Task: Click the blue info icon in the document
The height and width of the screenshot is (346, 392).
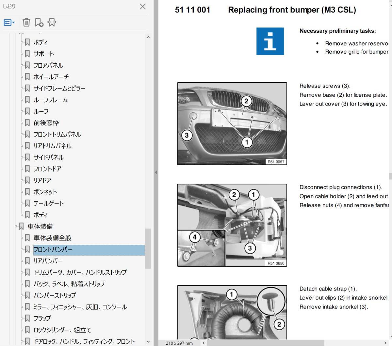Action: click(x=270, y=41)
